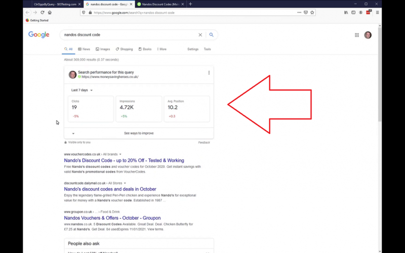Click the Clicks 19 metric card
Viewport: 405px width, 253px height.
pos(91,109)
